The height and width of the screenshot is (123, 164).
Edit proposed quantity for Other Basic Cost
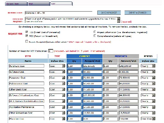pos(110,89)
